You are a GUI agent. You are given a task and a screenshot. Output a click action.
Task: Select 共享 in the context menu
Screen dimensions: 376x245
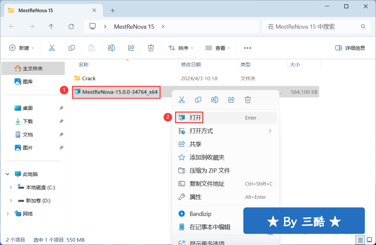(225, 144)
